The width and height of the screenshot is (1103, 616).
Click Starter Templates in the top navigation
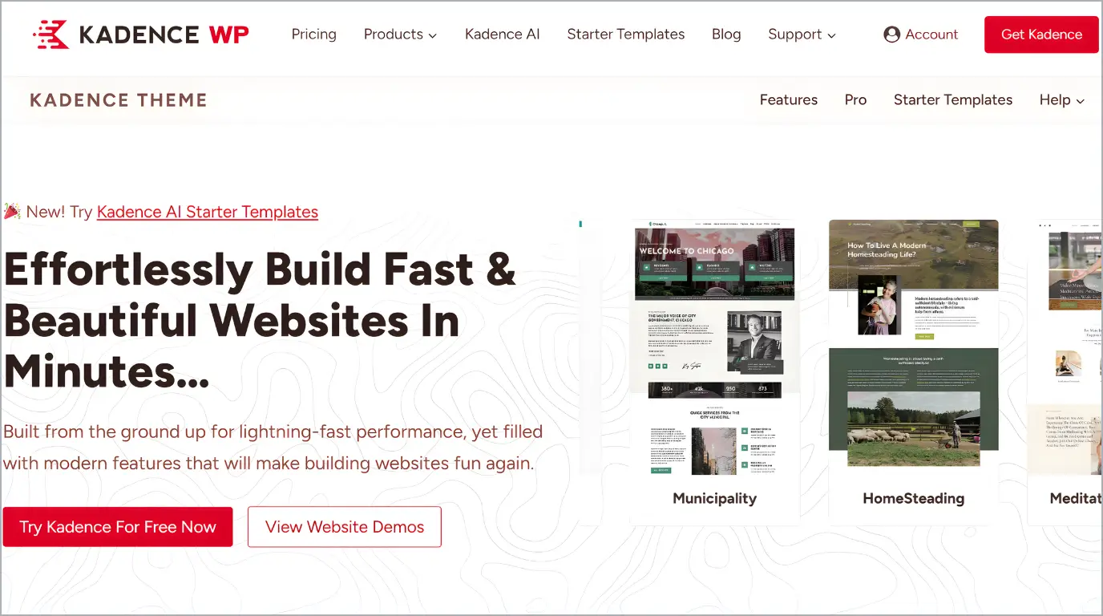click(625, 34)
